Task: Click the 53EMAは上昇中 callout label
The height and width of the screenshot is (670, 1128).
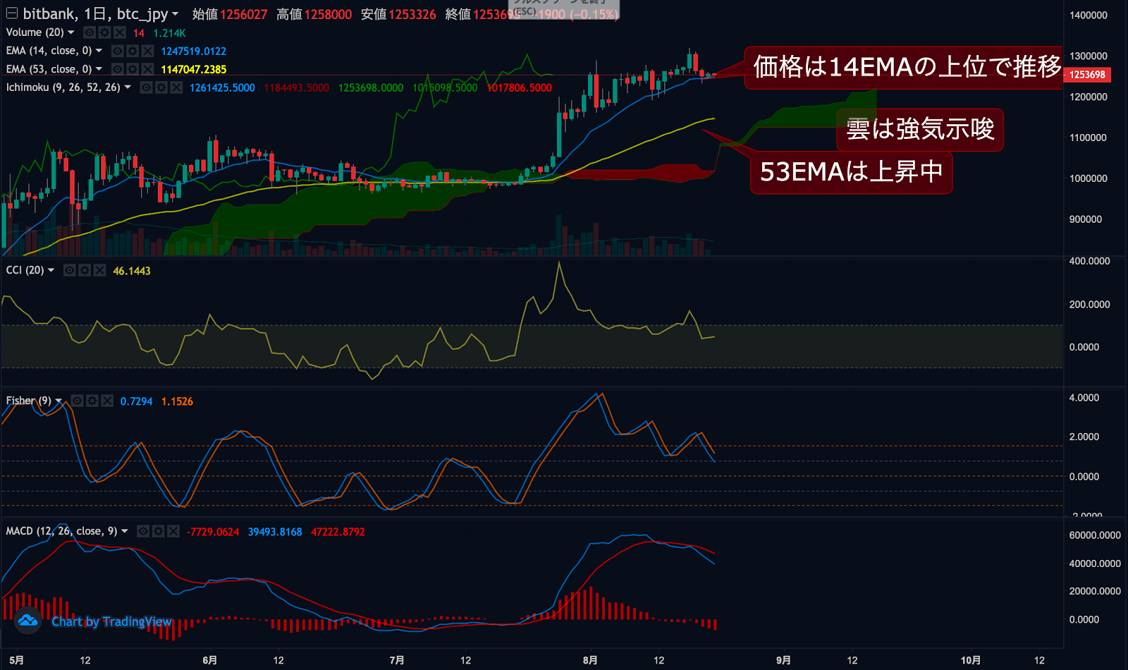Action: click(x=851, y=172)
